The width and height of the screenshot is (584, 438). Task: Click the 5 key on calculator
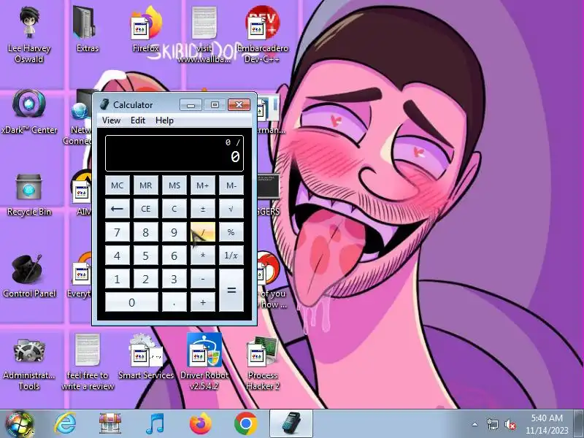tap(145, 255)
